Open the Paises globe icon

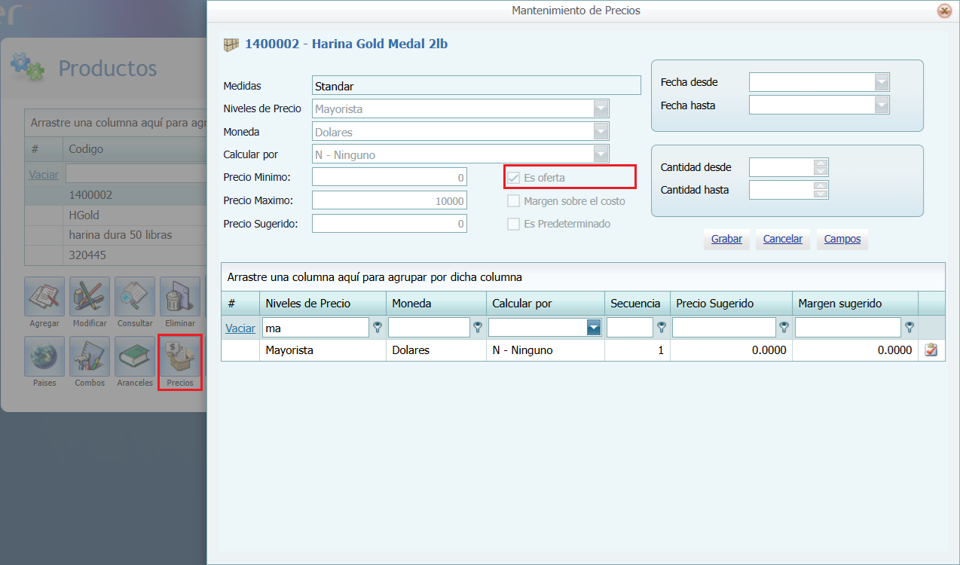pyautogui.click(x=44, y=357)
